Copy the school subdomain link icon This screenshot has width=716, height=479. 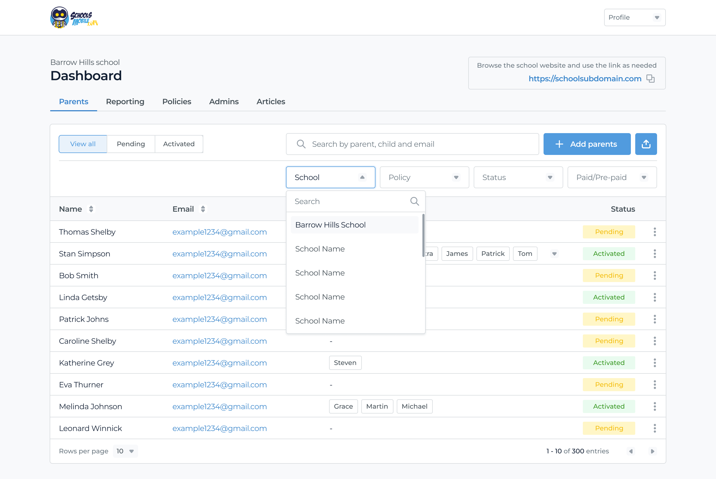click(650, 79)
